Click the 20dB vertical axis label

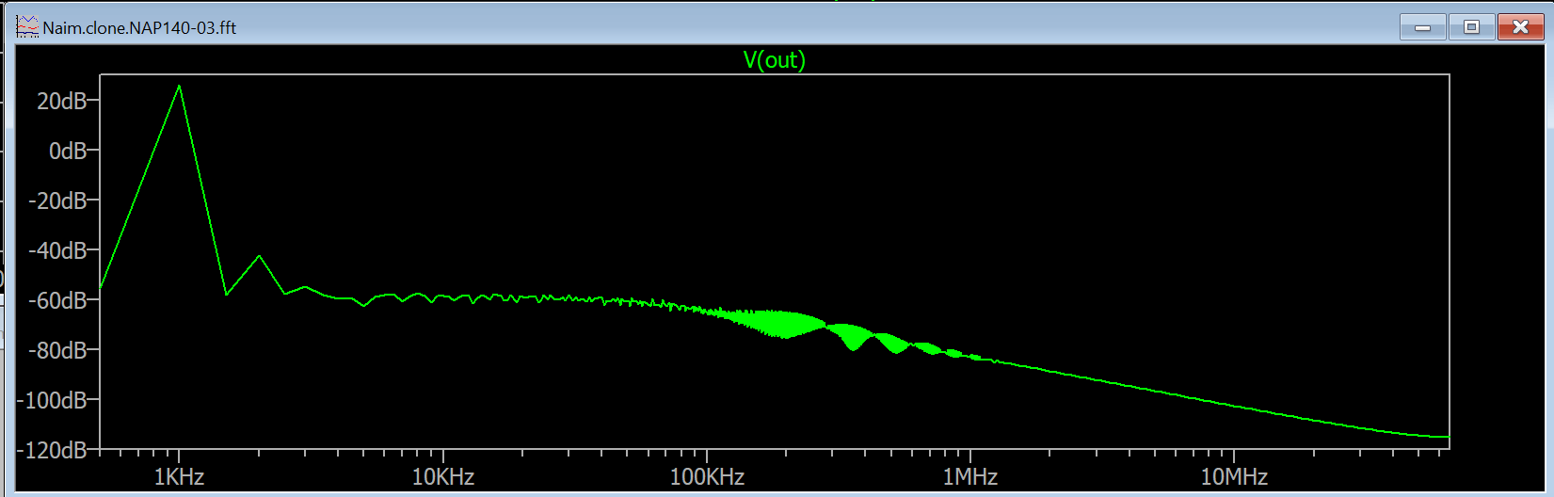pyautogui.click(x=61, y=101)
